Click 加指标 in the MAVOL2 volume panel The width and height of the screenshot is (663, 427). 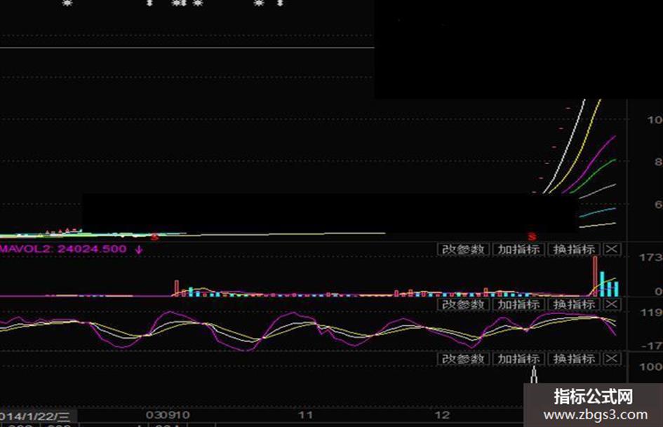[518, 250]
